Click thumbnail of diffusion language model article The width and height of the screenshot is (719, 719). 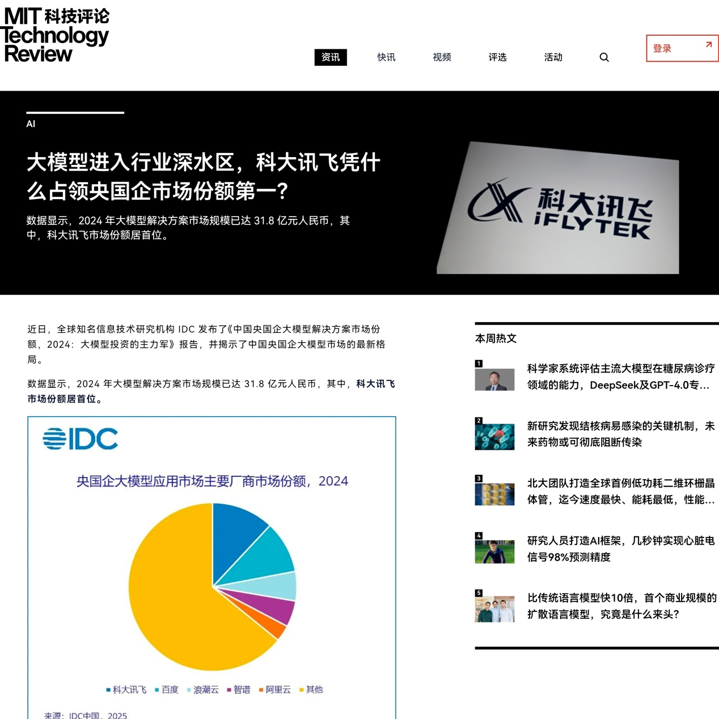[494, 608]
